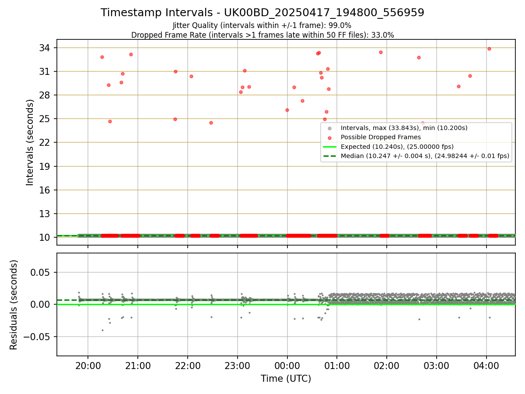Click x-axis tick label '00:00'
The height and width of the screenshot is (394, 525).
[287, 366]
